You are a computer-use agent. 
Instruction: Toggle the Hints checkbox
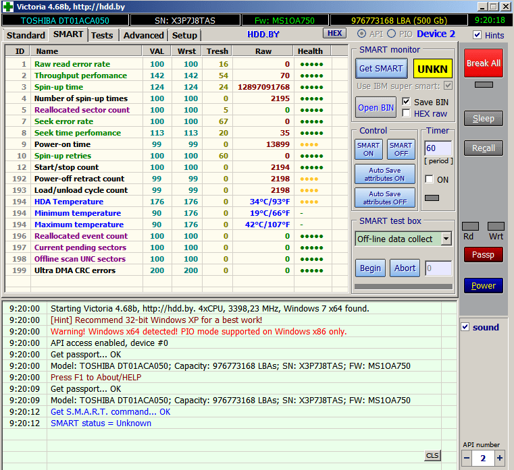point(478,35)
